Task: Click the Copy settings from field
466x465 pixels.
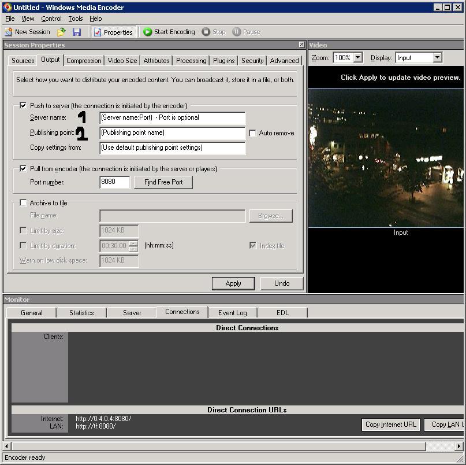Action: point(173,148)
